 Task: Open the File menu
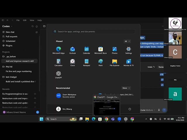(18, 20)
